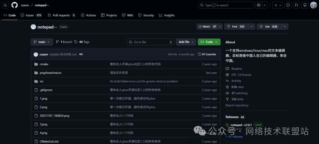Click the Go to file search field
319x144 pixels.
(151, 42)
